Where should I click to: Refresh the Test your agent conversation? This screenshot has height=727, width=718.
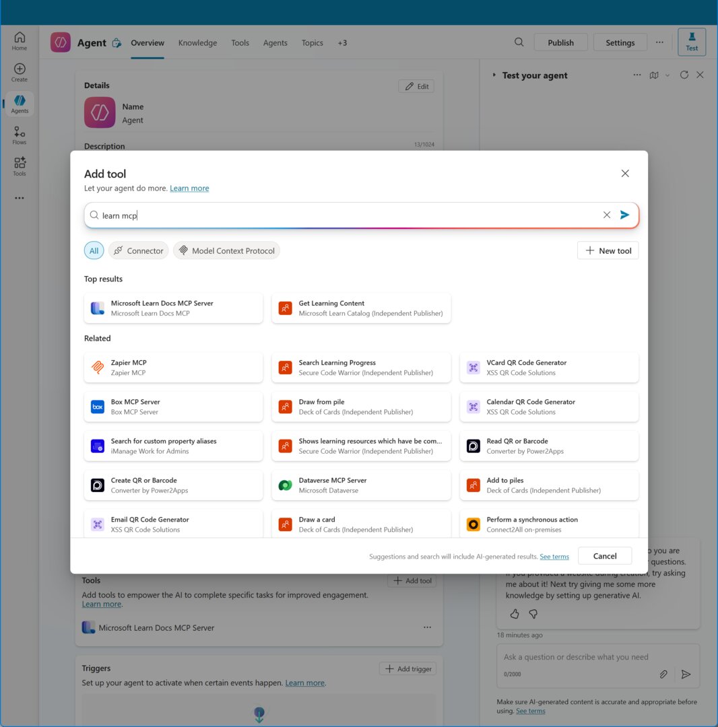pos(684,75)
